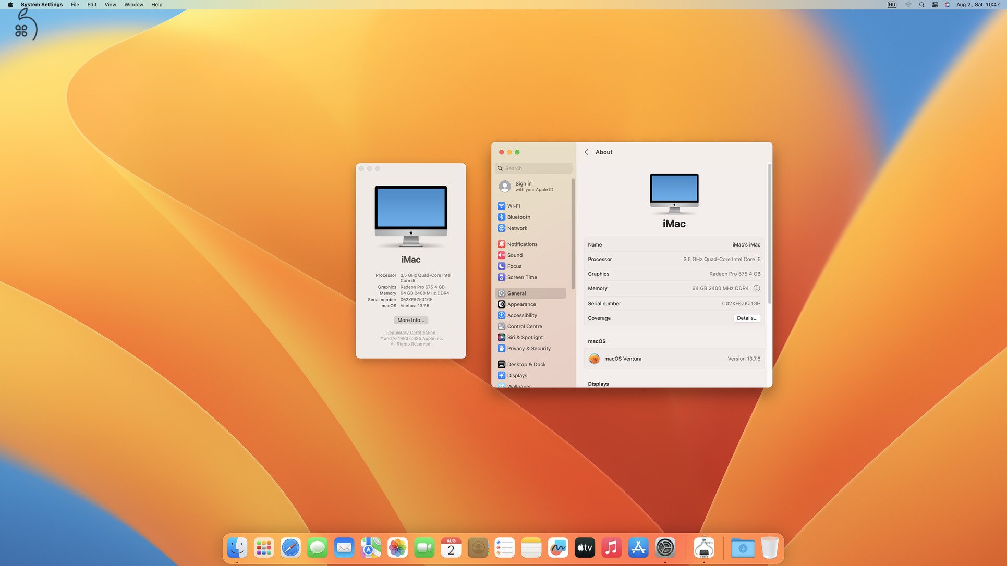Open the Help menu
Screen dimensions: 1007x566
coord(157,5)
